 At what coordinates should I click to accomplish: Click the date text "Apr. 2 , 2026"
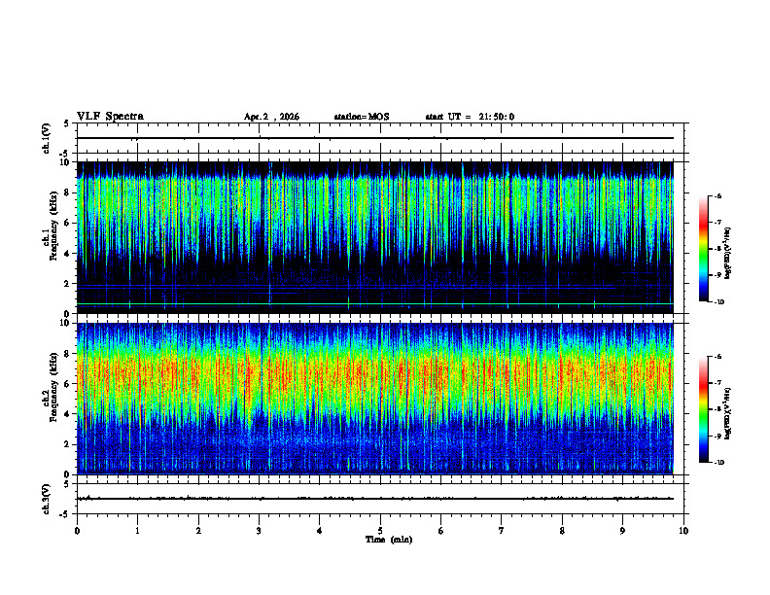pyautogui.click(x=271, y=117)
